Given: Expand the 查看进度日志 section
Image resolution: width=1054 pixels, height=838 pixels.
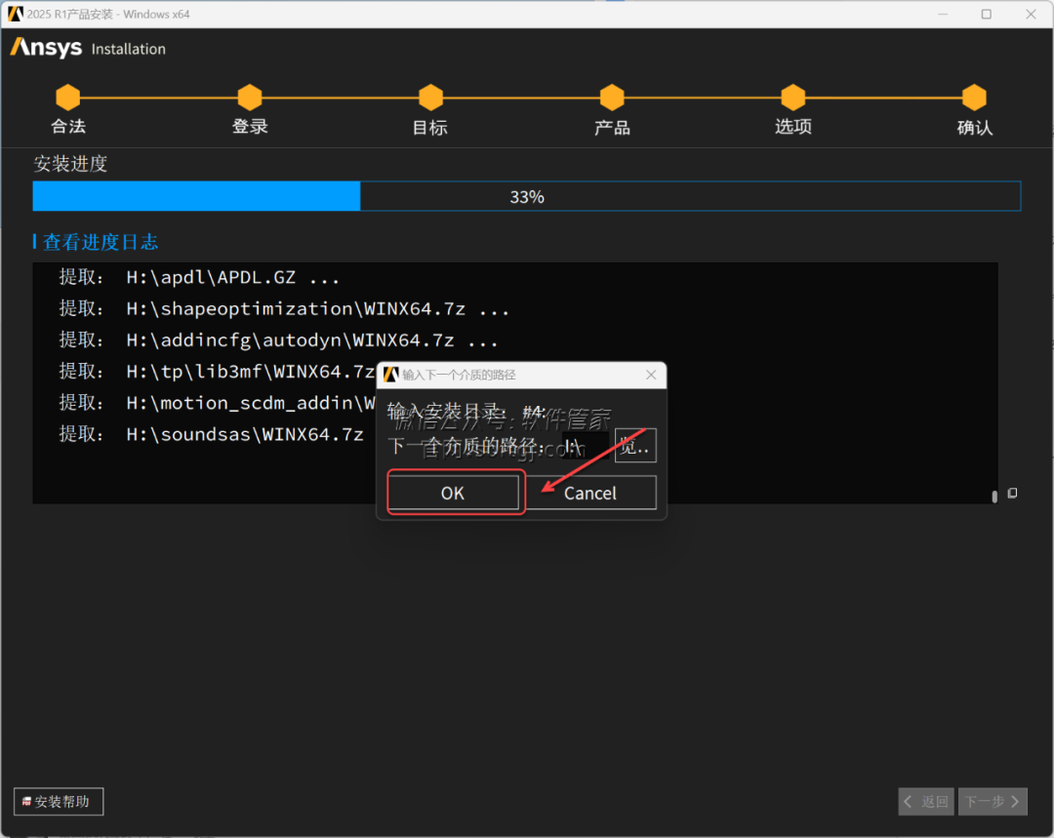Looking at the screenshot, I should [x=96, y=242].
